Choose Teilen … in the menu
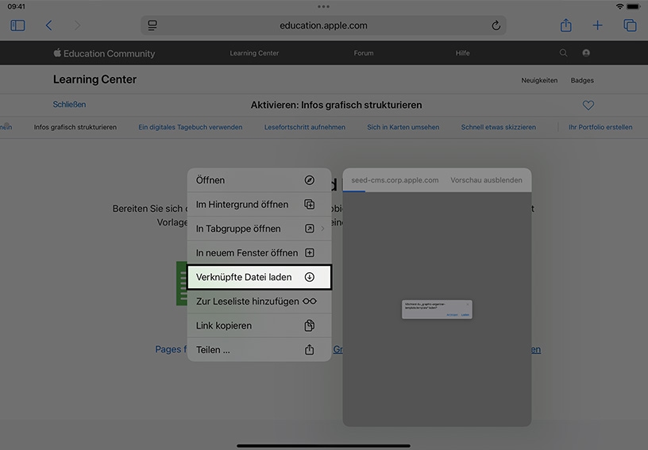 point(259,350)
